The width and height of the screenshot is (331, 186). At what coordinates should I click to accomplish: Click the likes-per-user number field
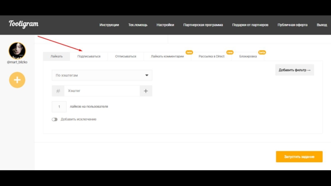[59, 107]
